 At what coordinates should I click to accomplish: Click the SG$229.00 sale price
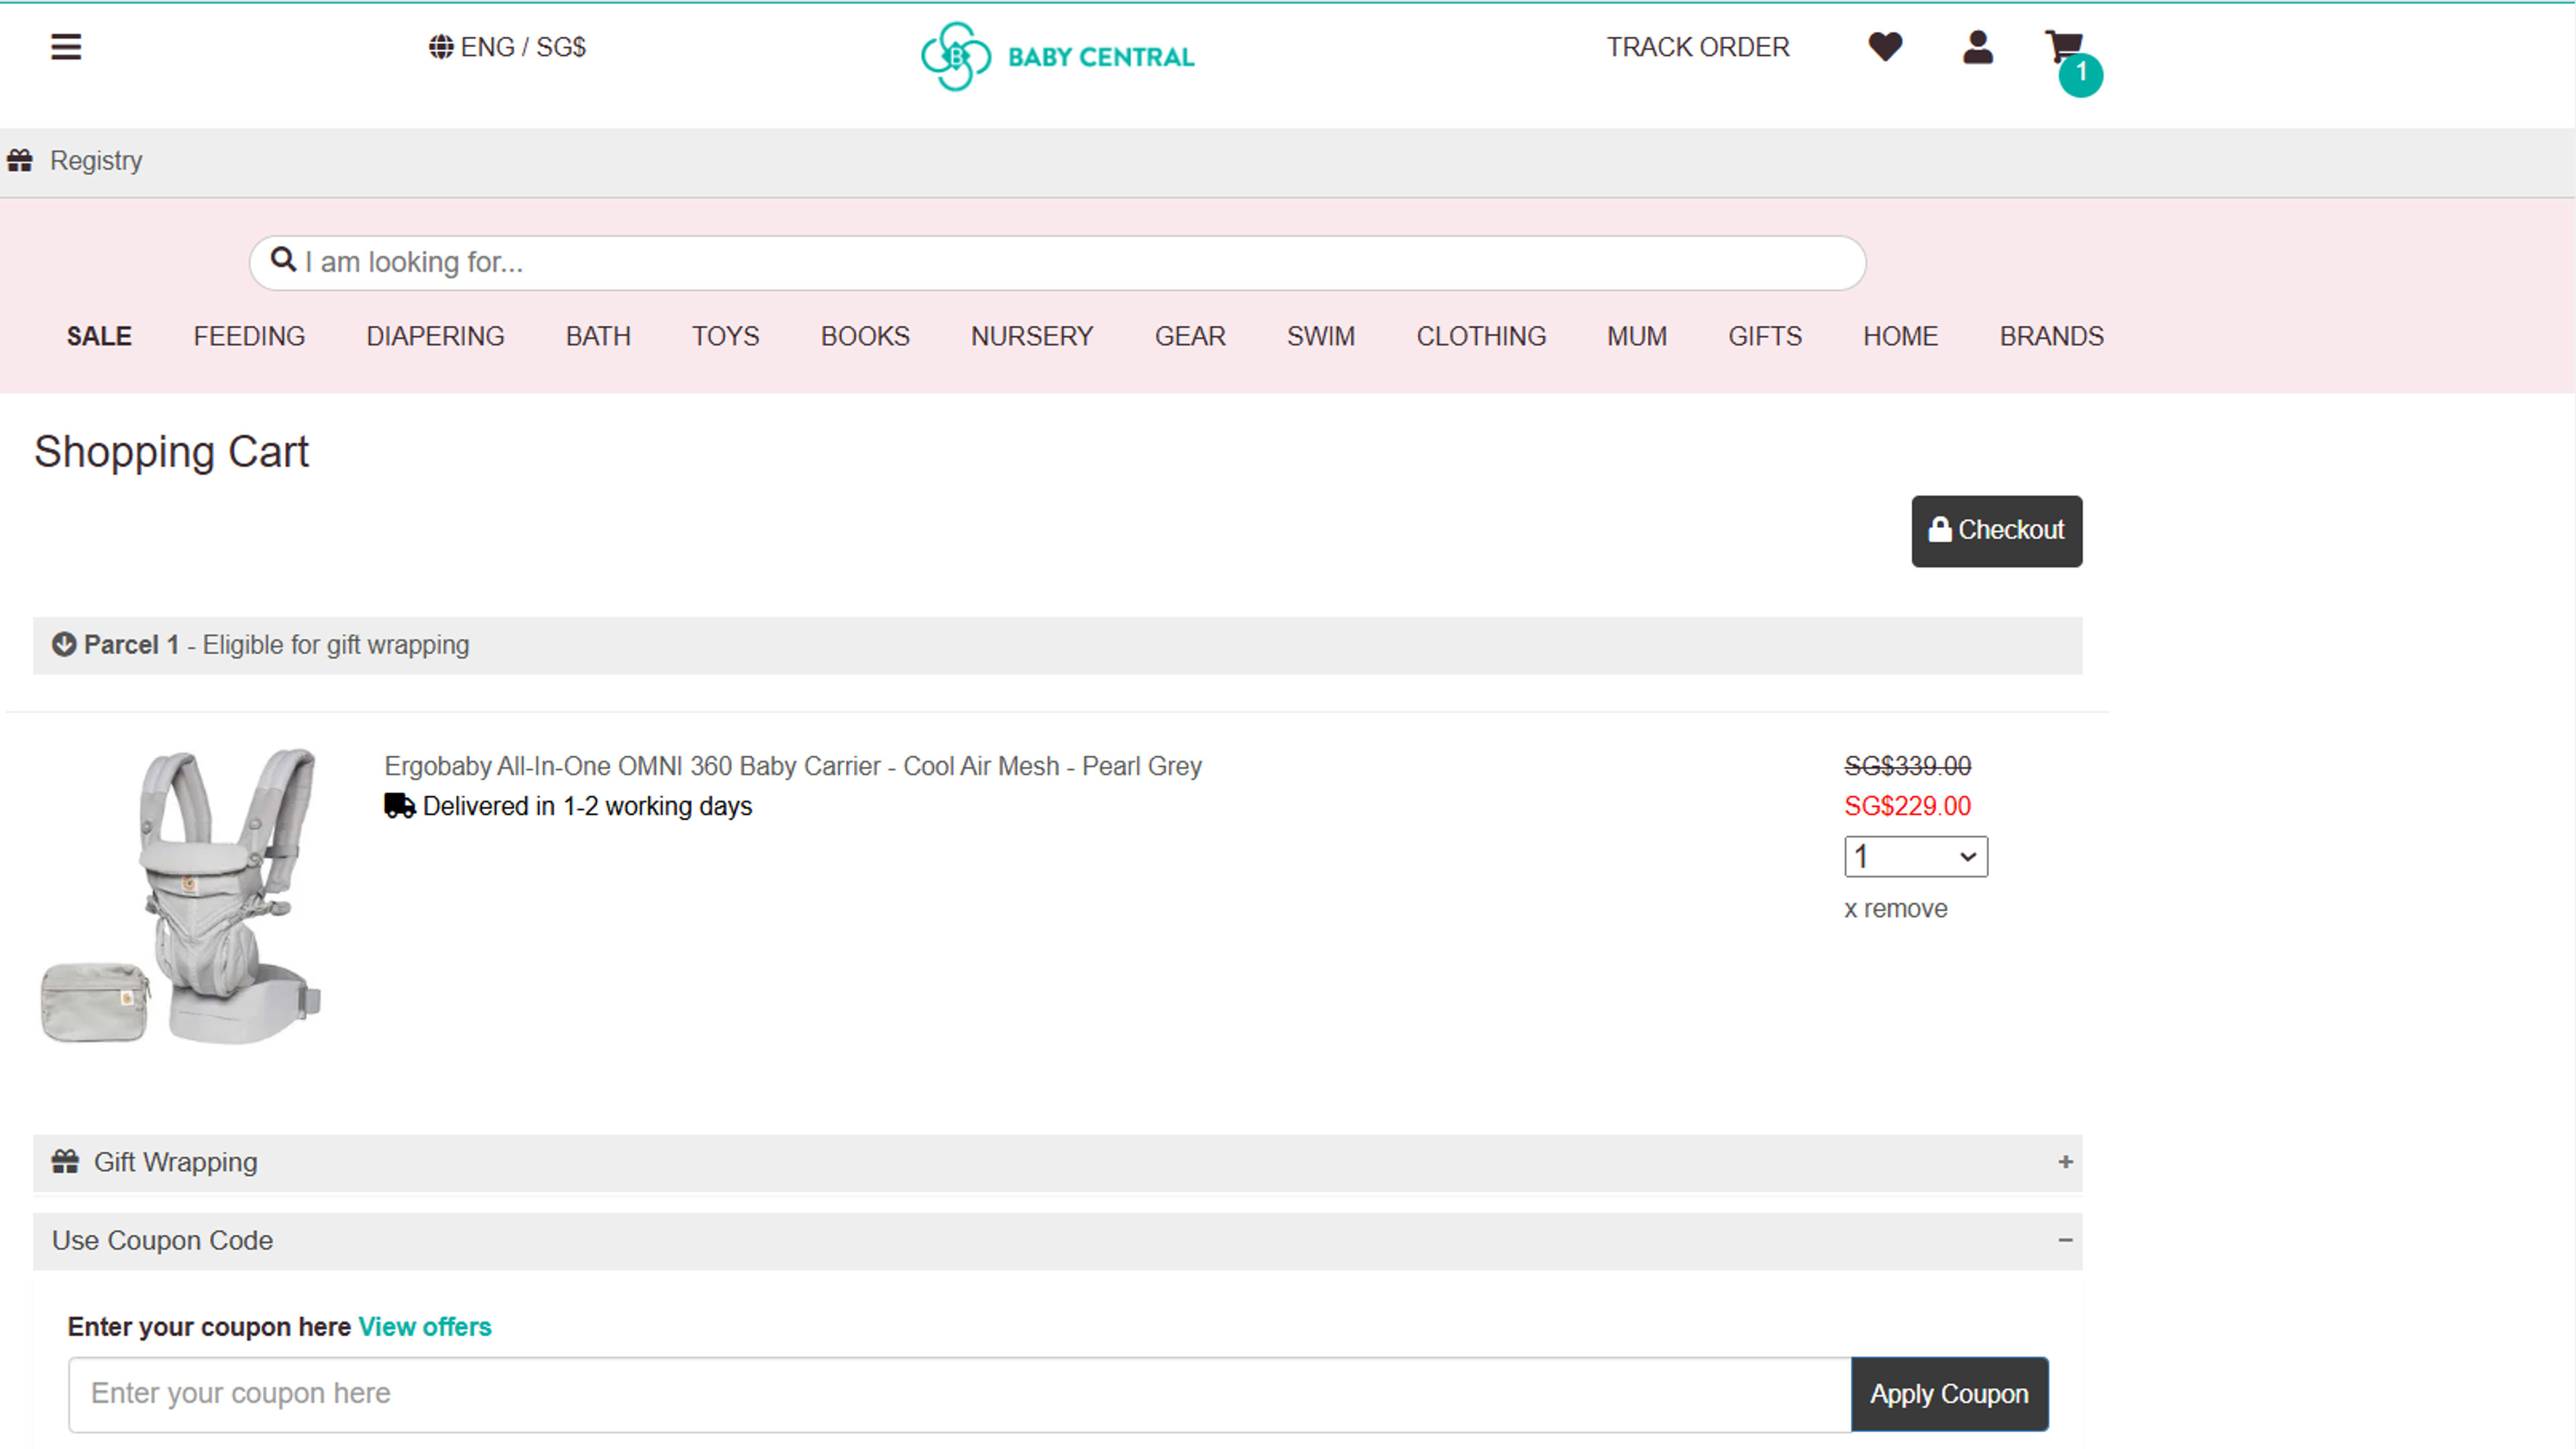click(1907, 806)
